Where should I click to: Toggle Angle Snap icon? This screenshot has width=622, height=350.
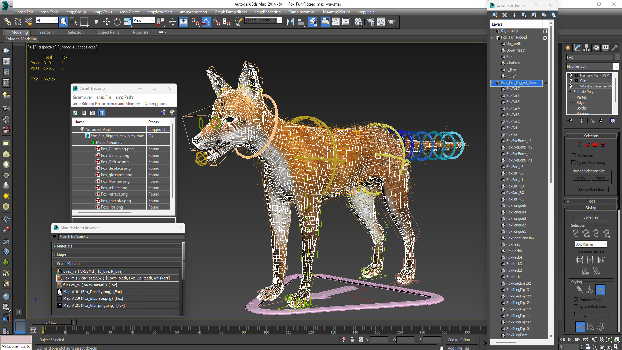pos(206,22)
